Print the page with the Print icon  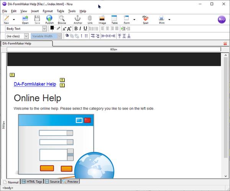(162, 19)
